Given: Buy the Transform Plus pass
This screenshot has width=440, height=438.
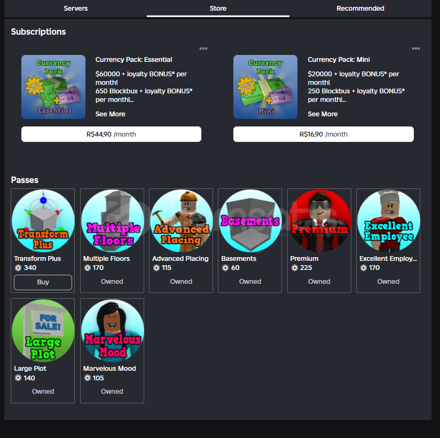Looking at the screenshot, I should pos(43,282).
